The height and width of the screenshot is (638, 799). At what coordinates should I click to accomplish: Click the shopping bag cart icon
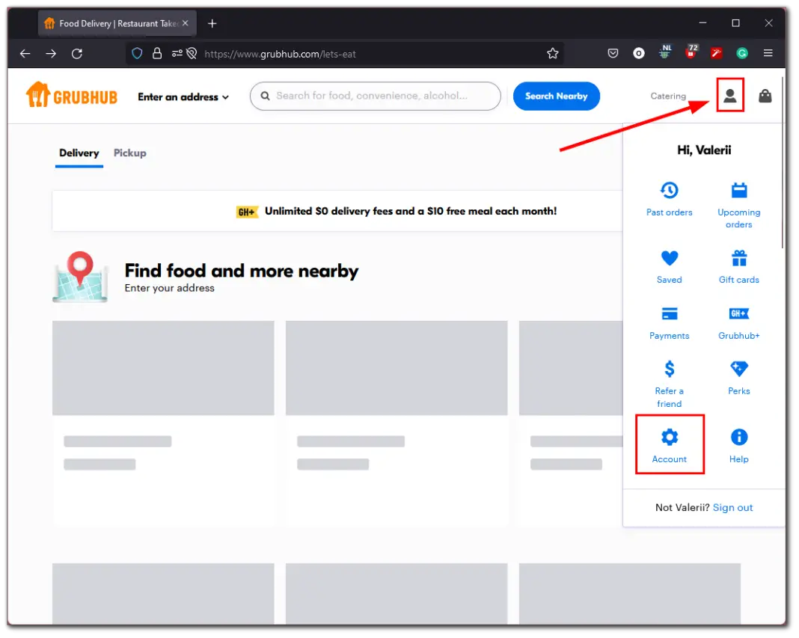(x=765, y=96)
